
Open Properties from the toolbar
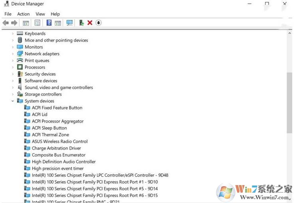[38, 23]
